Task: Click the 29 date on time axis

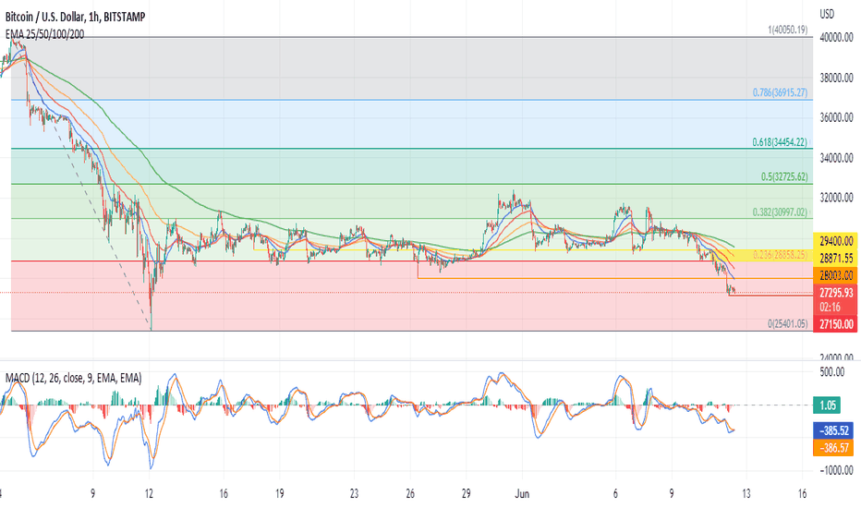Action: [x=467, y=494]
